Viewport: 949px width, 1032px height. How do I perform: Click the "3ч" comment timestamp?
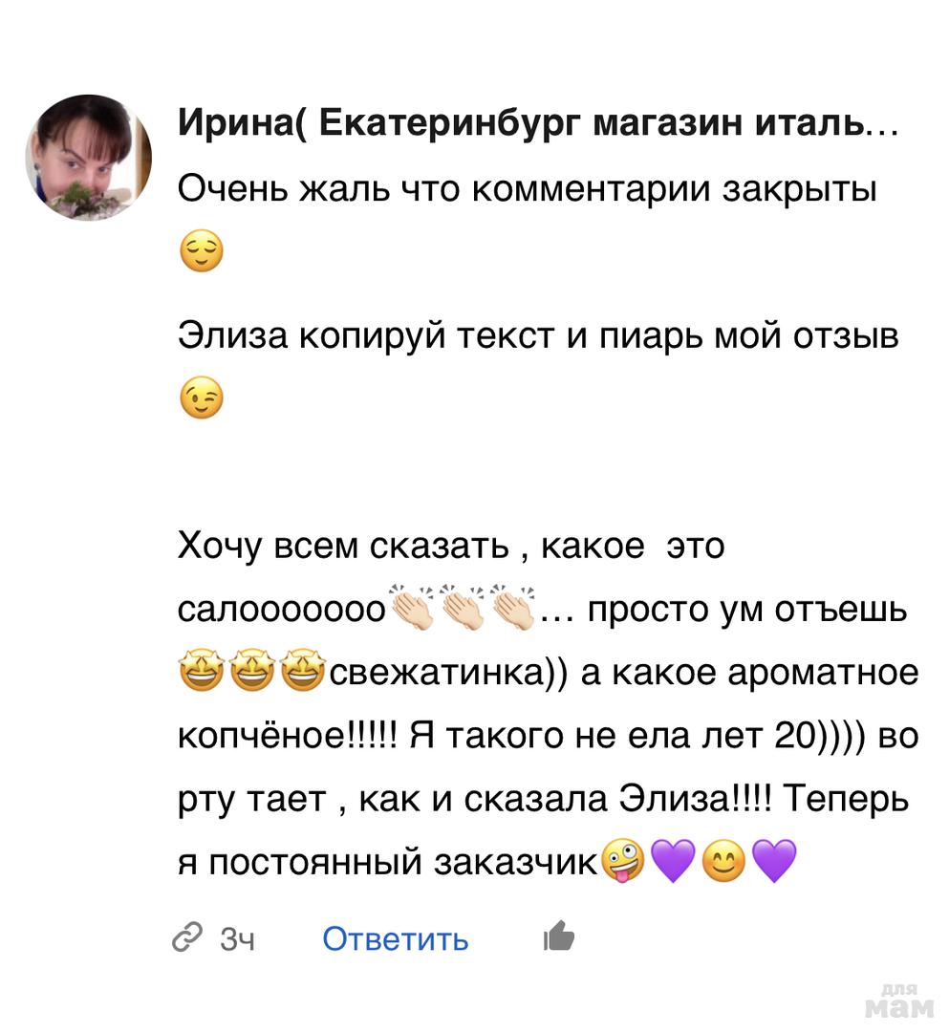tap(238, 939)
